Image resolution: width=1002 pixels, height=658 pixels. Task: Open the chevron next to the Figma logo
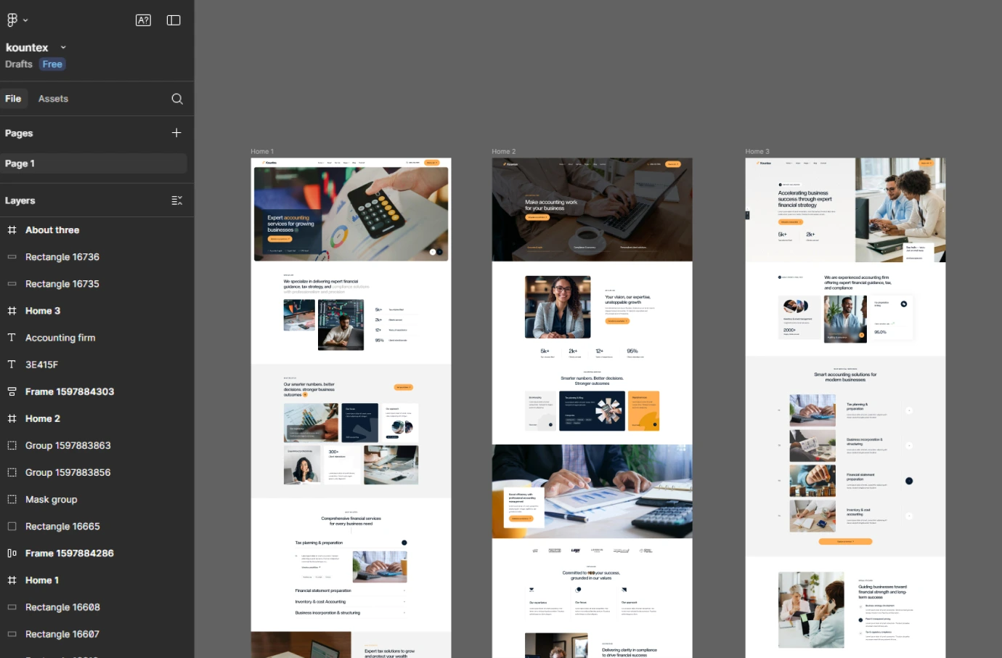pyautogui.click(x=24, y=20)
